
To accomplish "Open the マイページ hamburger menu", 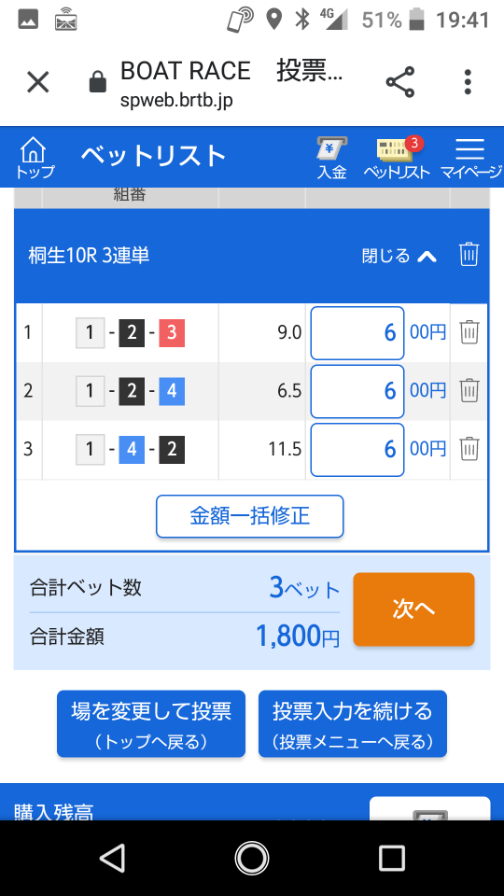I will pos(470,159).
